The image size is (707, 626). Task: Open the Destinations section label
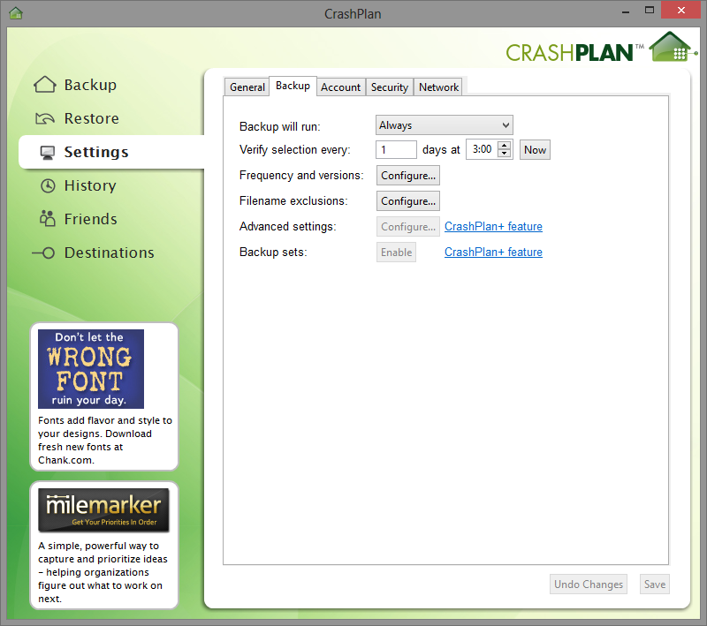(x=109, y=253)
